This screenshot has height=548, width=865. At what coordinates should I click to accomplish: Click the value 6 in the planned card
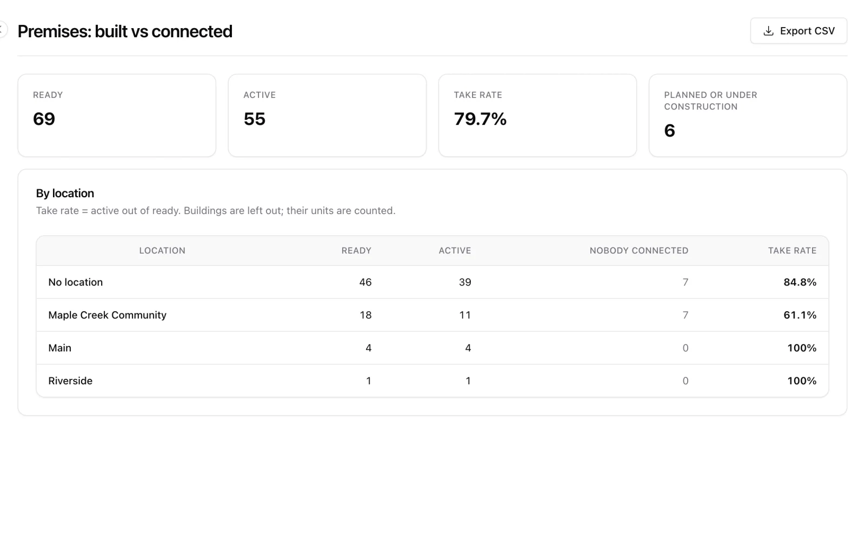pos(669,131)
